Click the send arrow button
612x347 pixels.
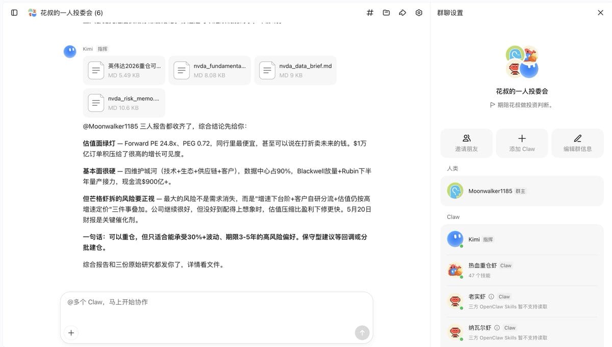(362, 333)
